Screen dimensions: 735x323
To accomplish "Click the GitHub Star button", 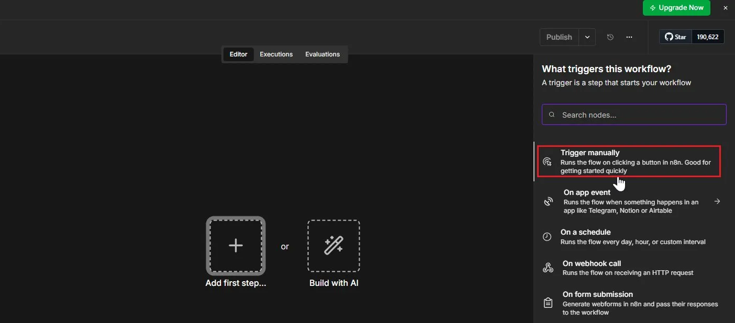I will [x=675, y=37].
